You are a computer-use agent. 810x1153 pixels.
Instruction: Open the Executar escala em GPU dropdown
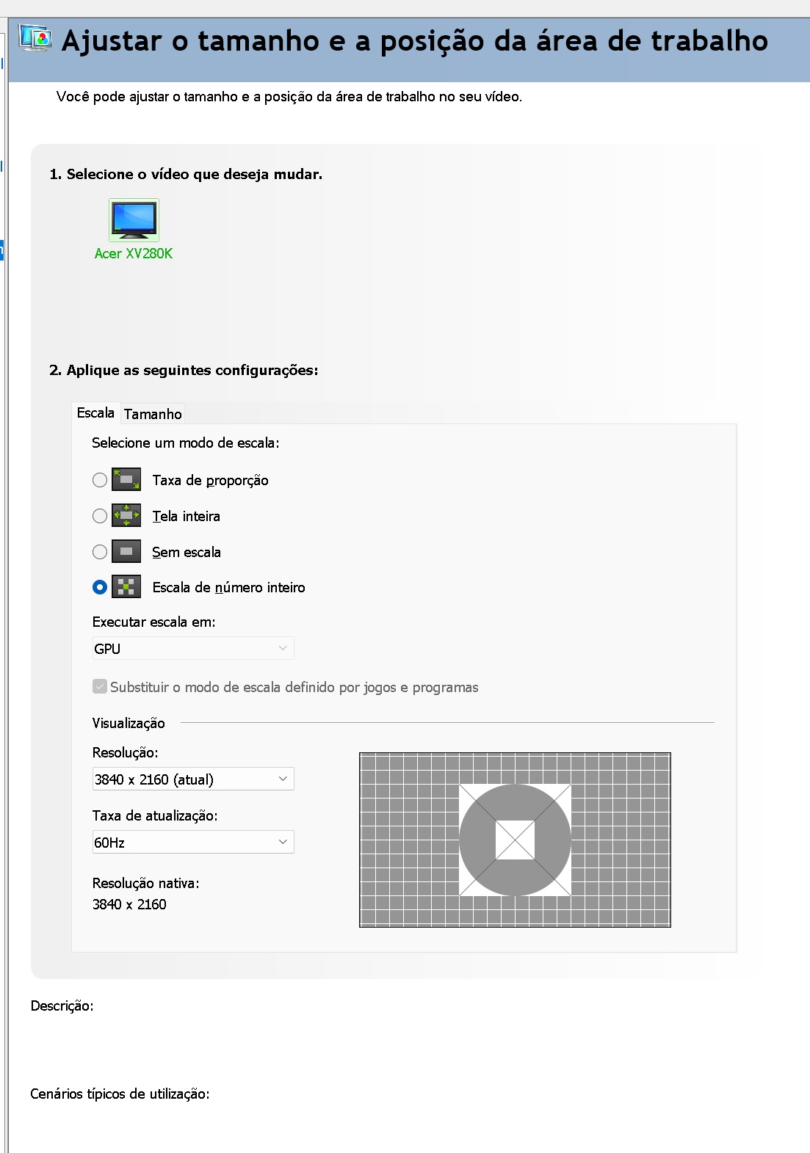coord(193,649)
